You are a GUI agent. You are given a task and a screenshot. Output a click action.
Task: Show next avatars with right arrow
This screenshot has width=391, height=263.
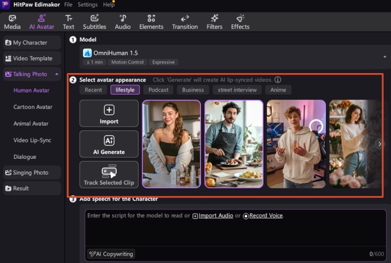[379, 144]
